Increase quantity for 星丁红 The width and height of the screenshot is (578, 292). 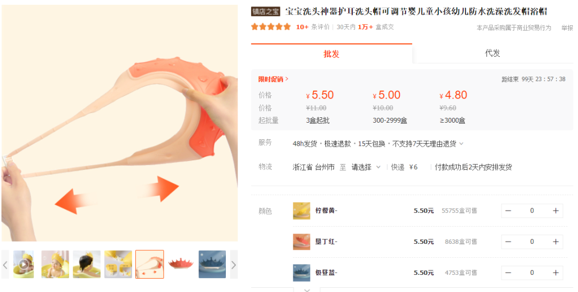point(556,242)
